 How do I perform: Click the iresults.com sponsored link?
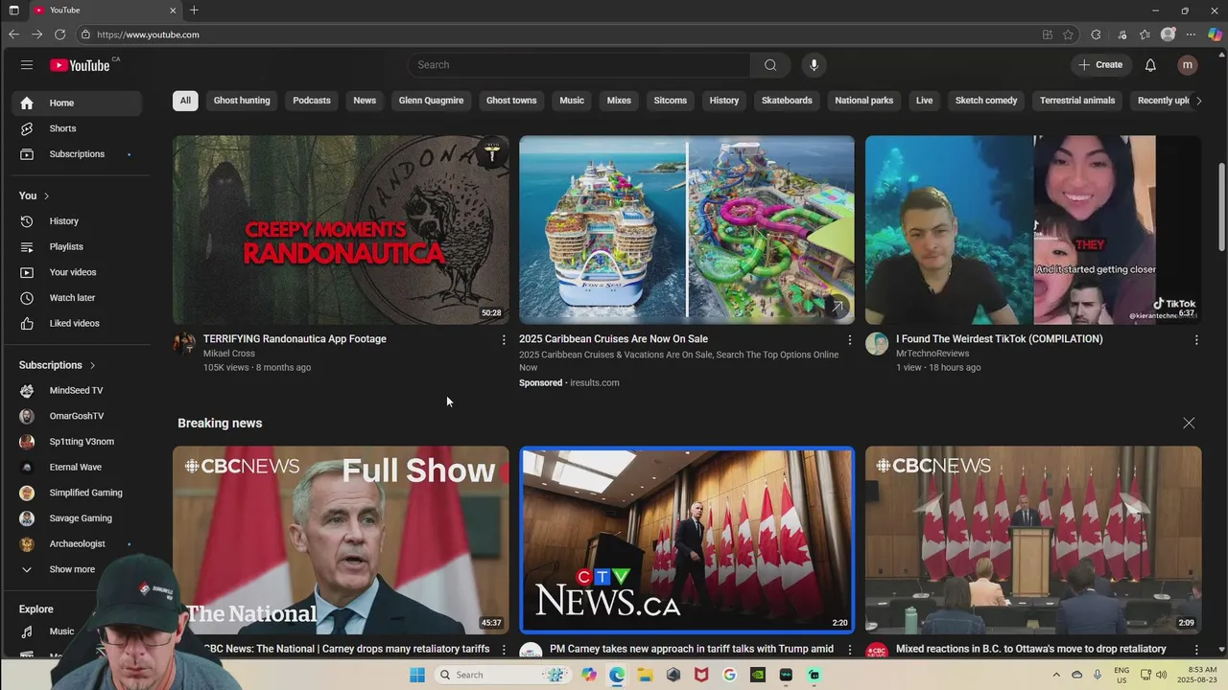tap(595, 382)
